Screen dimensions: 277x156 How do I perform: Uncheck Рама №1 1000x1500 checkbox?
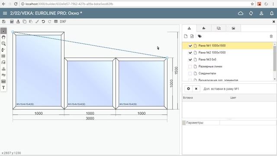pyautogui.click(x=190, y=45)
